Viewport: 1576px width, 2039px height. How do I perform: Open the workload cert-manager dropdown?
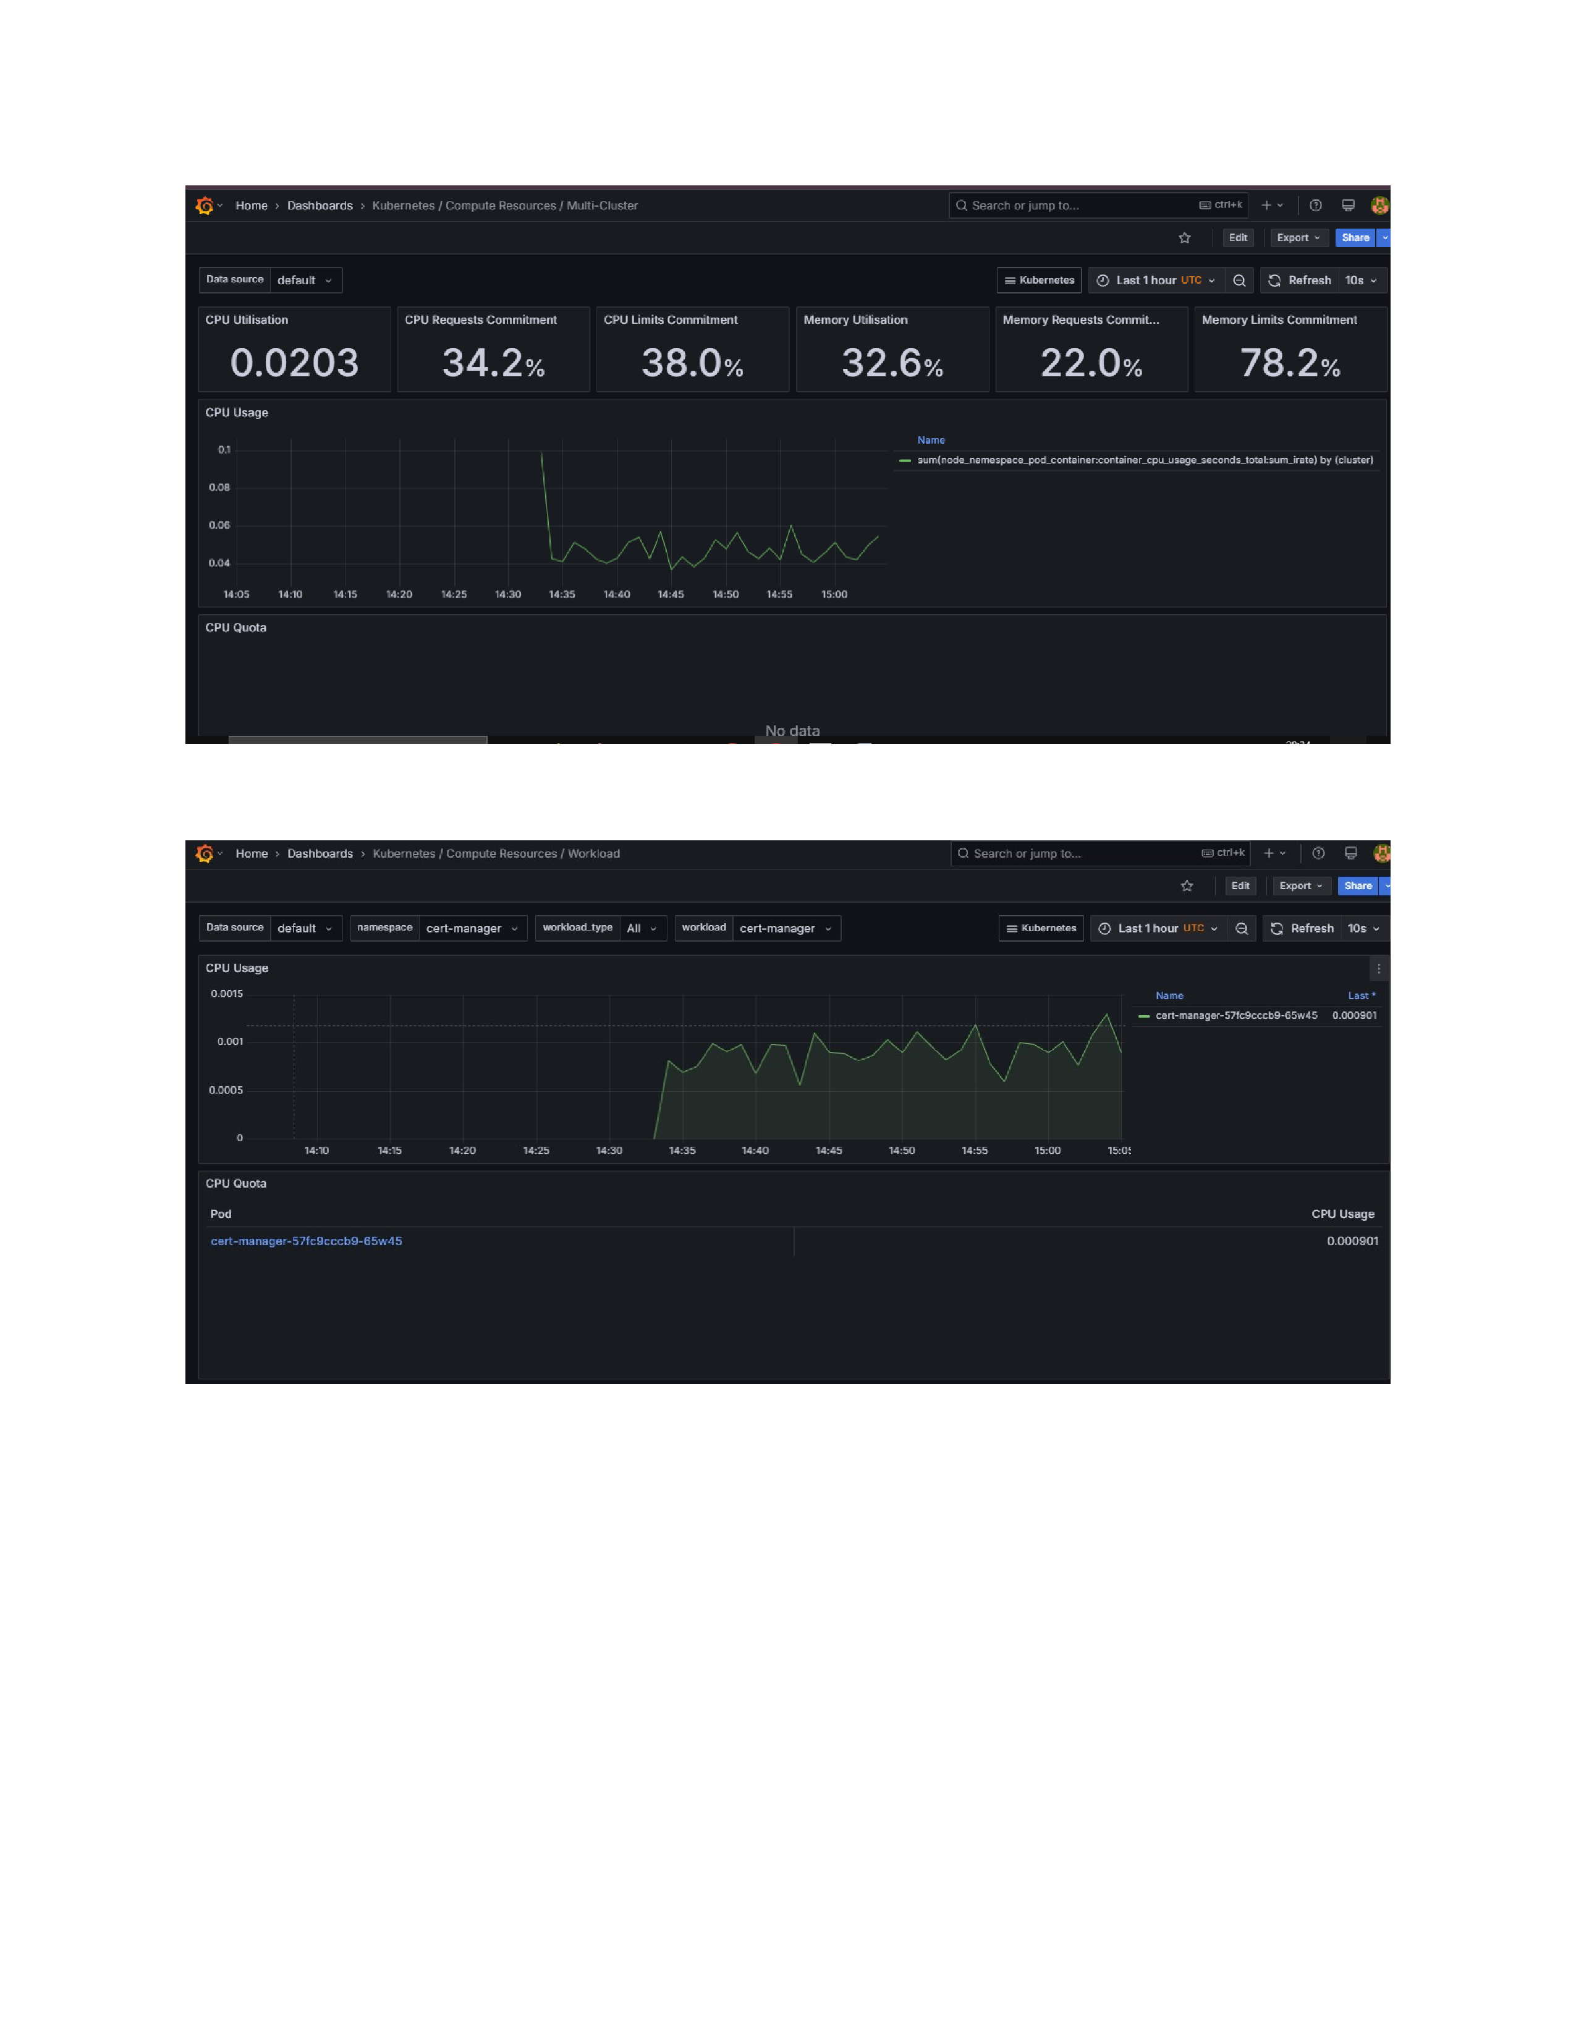click(x=786, y=928)
